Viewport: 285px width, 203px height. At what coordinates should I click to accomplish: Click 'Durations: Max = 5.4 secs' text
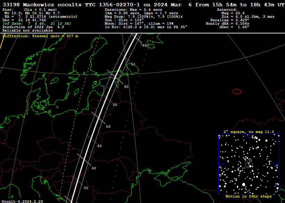tap(133, 10)
